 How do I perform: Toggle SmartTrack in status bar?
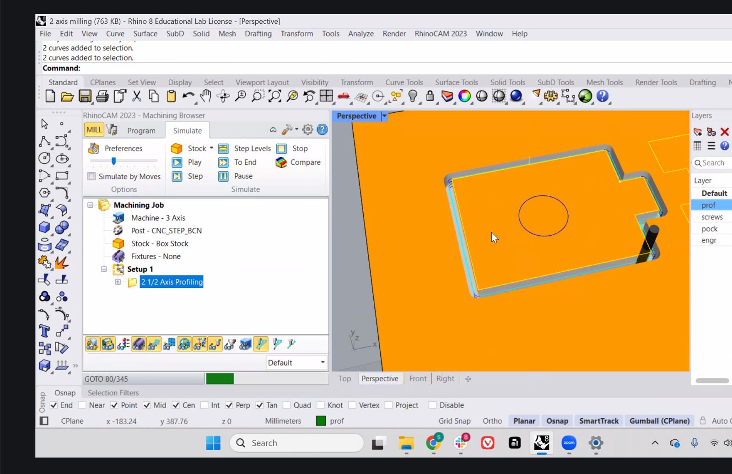click(599, 421)
